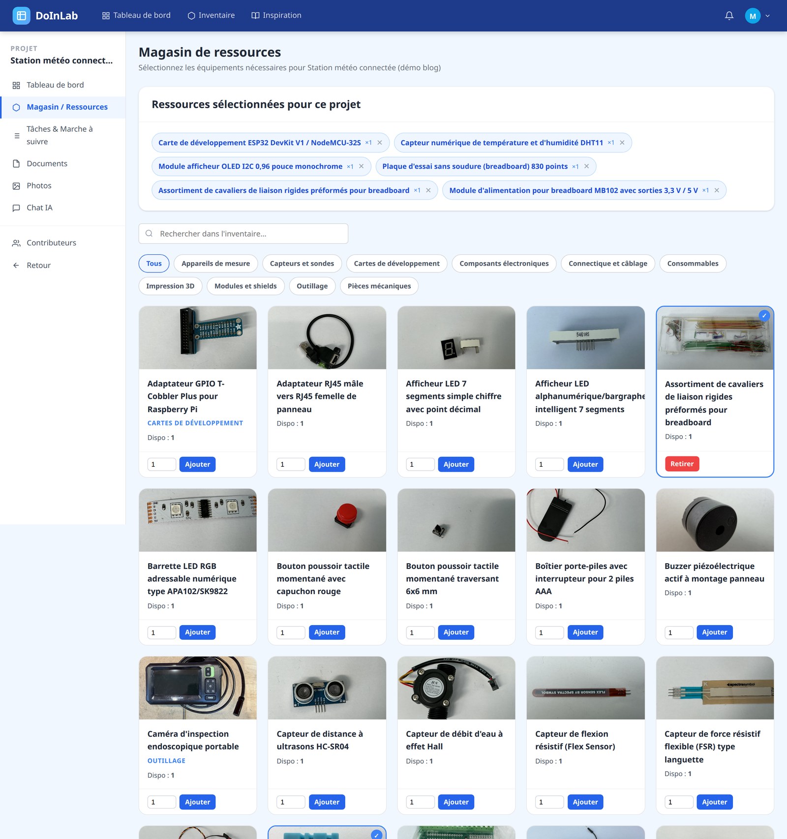Open Tableau de bord in top navigation
Viewport: 787px width, 839px height.
(x=136, y=15)
